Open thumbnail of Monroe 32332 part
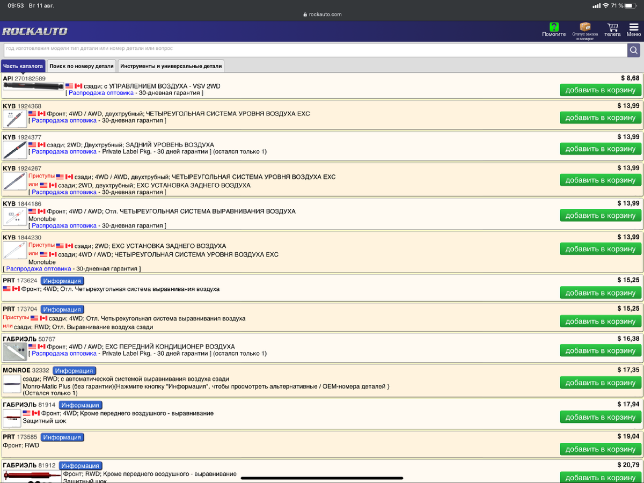The image size is (644, 483). pyautogui.click(x=12, y=383)
